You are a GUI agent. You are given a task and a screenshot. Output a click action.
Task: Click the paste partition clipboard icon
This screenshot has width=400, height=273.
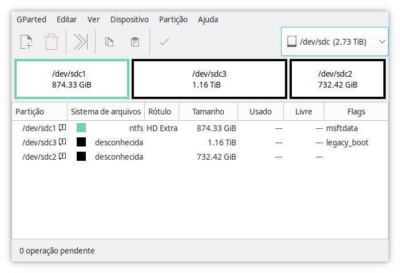135,42
